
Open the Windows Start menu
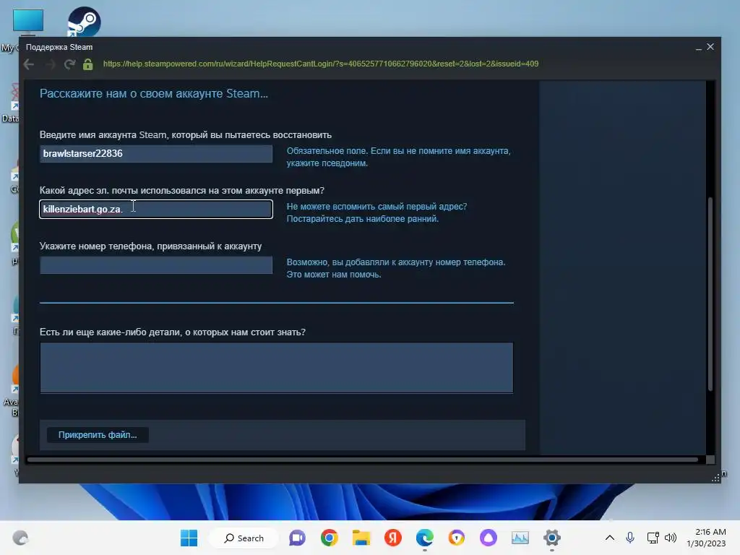(189, 538)
